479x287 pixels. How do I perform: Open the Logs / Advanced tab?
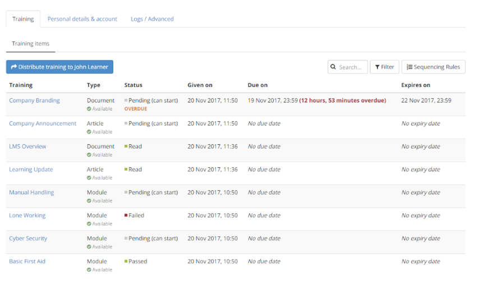(152, 19)
